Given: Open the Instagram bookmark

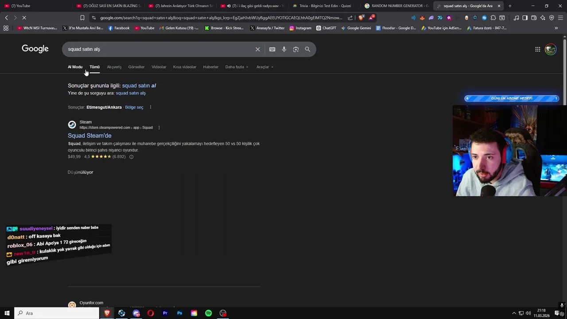Looking at the screenshot, I should (300, 28).
